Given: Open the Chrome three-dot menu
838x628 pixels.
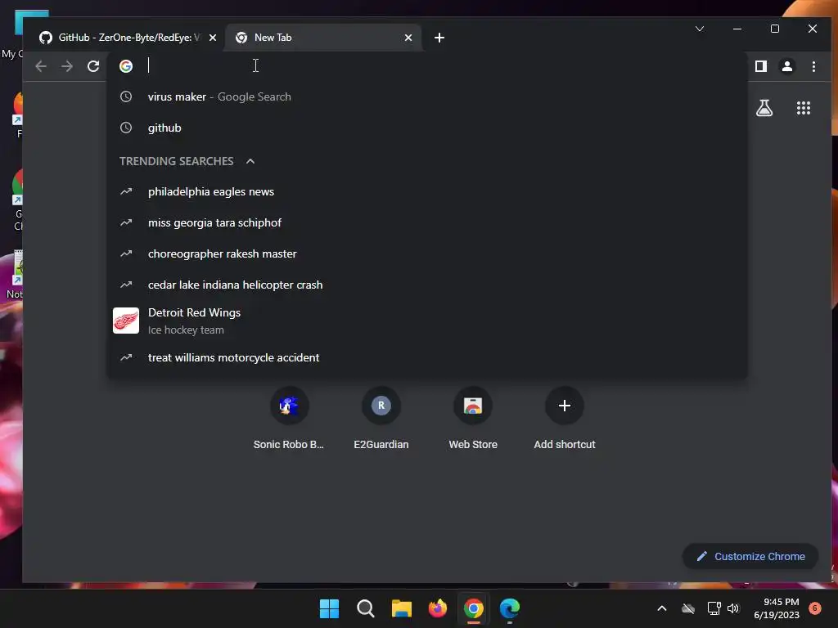Looking at the screenshot, I should 813,66.
